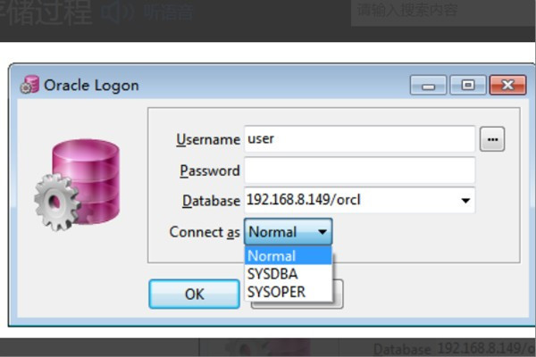
Task: Click the Oracle Logon title bar database icon
Action: point(29,85)
